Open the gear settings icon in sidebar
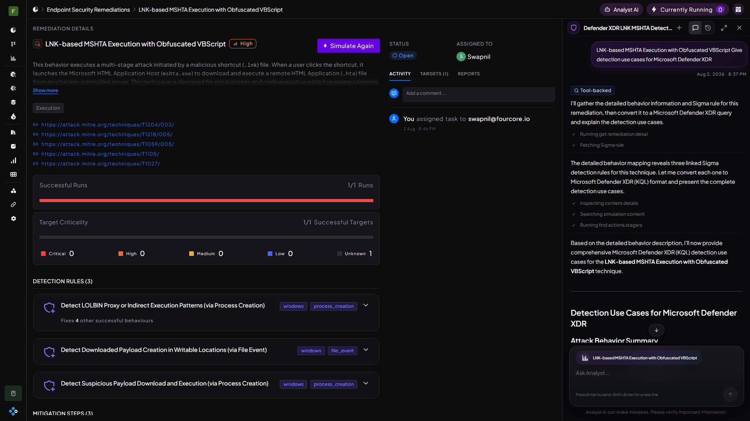This screenshot has height=421, width=750. pos(13,218)
